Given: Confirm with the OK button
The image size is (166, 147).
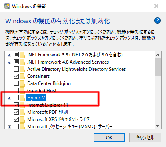Looking at the screenshot, I should pos(109,137).
